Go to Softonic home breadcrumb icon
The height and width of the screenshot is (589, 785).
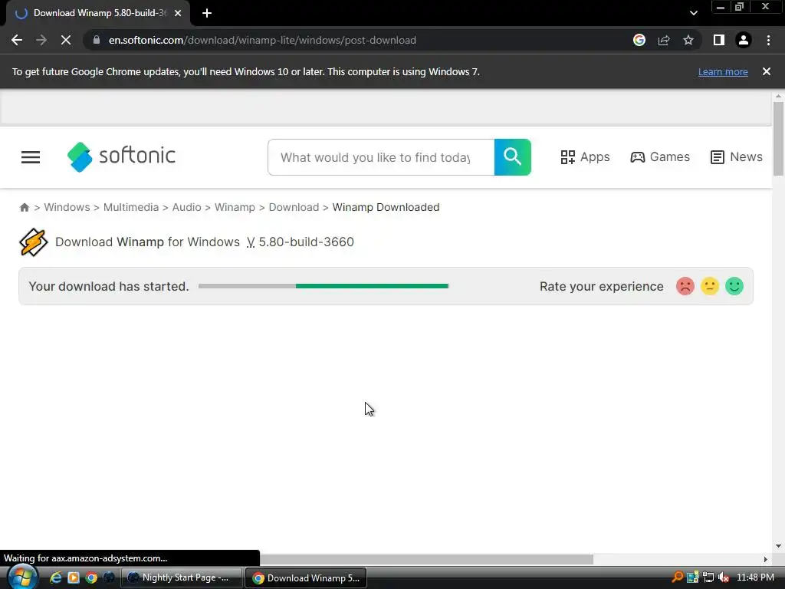(x=24, y=207)
